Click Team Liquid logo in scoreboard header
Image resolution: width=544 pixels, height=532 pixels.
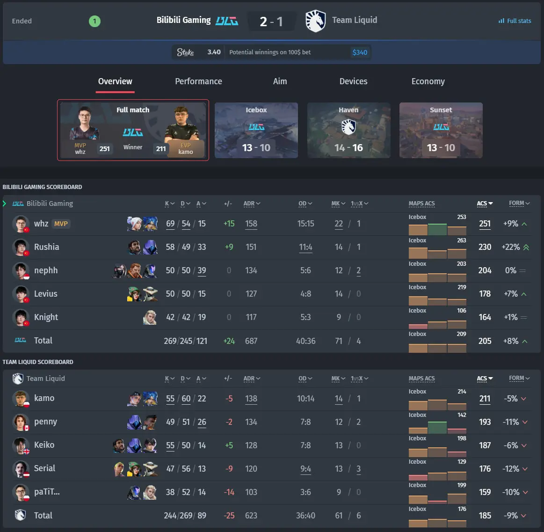point(18,378)
